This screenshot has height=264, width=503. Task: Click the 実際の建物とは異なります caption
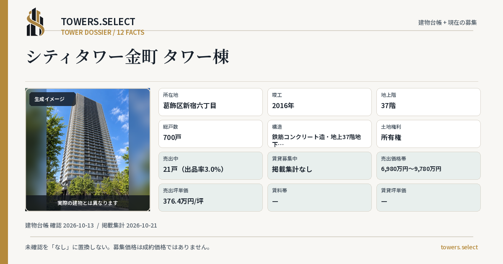click(88, 203)
